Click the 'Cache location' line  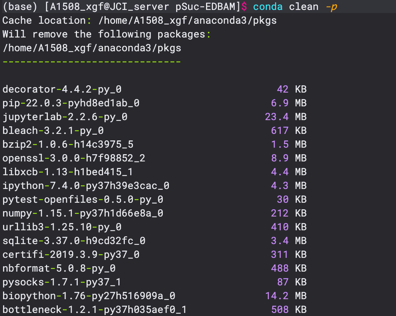[x=139, y=20]
